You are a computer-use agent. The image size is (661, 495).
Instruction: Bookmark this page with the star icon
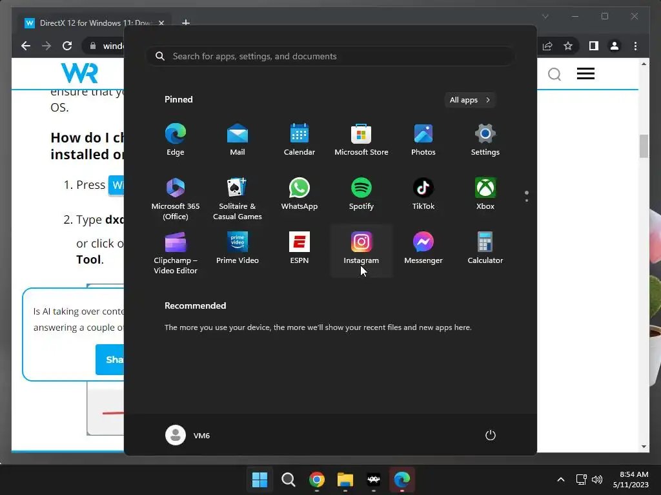[568, 46]
